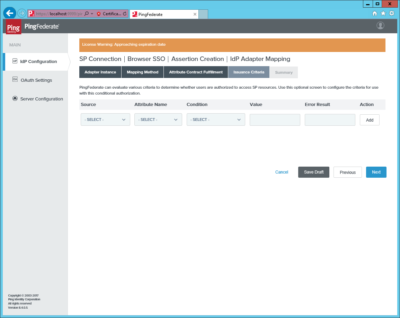Click the 'Action' column header
This screenshot has width=400, height=318.
click(367, 104)
